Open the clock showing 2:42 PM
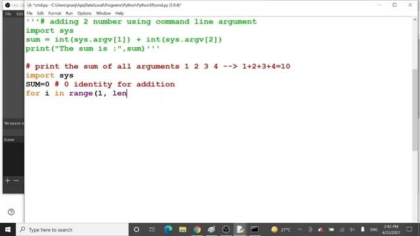 (x=391, y=229)
